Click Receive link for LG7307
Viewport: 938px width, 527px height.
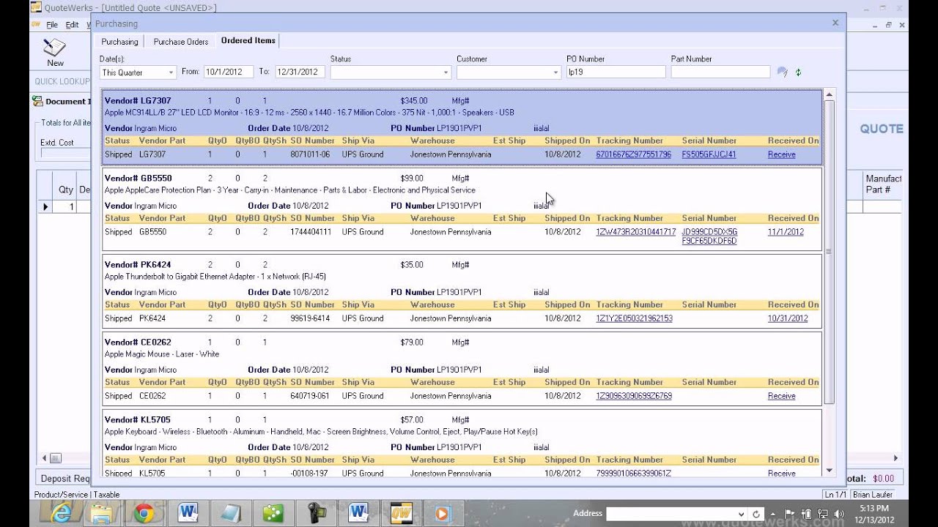click(781, 154)
